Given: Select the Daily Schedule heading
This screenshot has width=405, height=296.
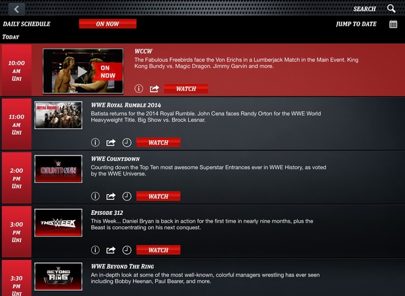Looking at the screenshot, I should click(x=27, y=24).
